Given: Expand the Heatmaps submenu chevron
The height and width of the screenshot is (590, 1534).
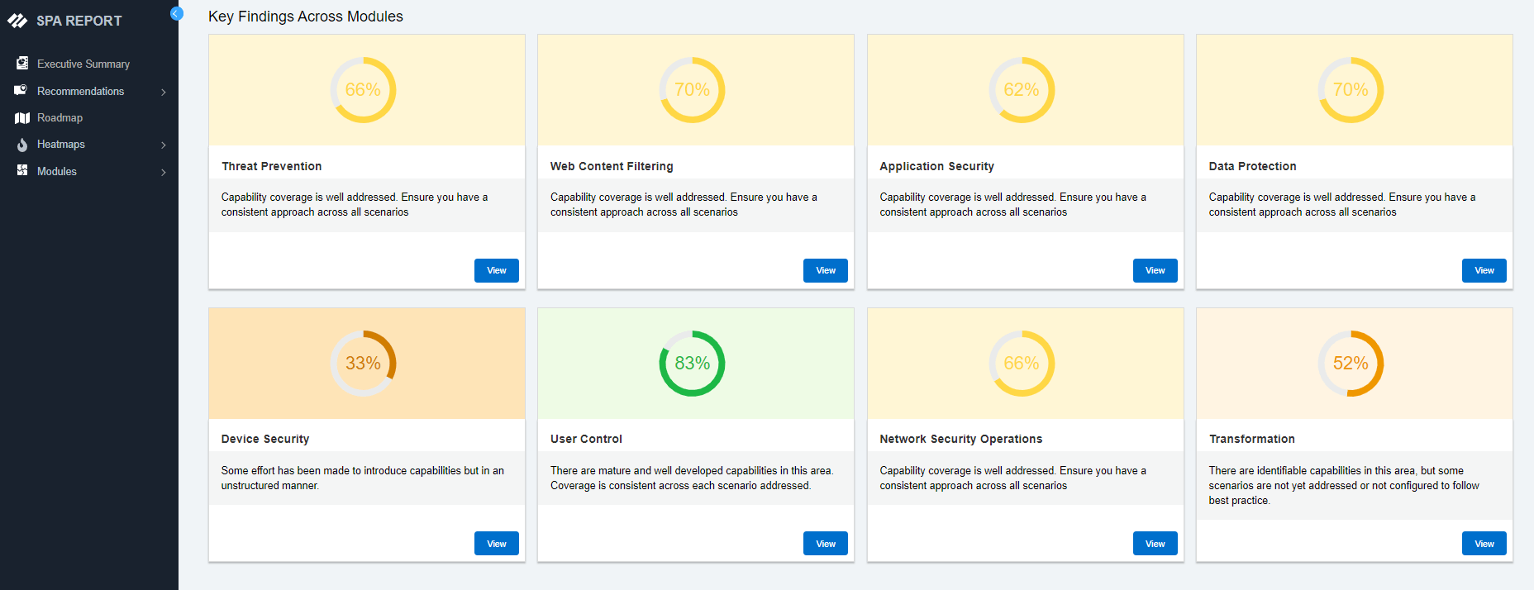Looking at the screenshot, I should coord(164,145).
